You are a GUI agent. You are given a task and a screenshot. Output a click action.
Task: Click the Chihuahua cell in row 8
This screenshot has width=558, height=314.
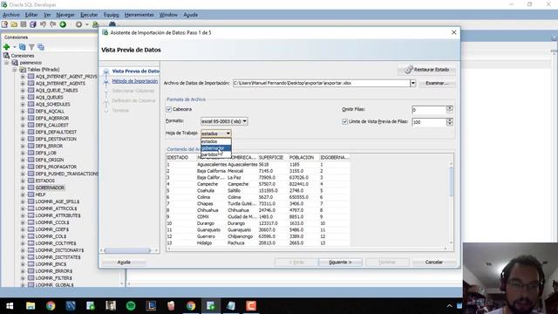208,210
